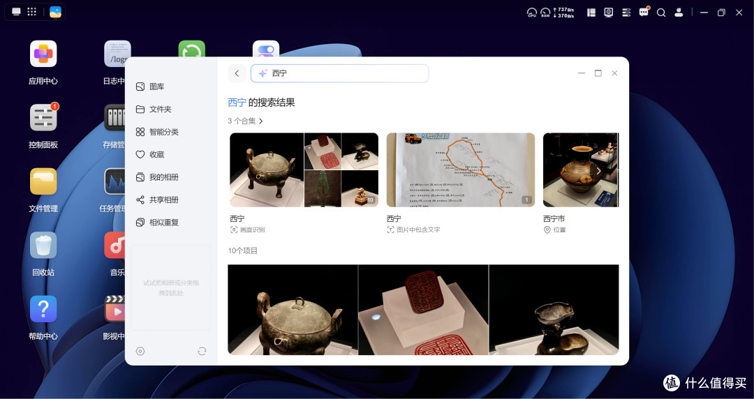Check the CPU usage indicator
Image resolution: width=754 pixels, height=399 pixels.
(x=532, y=13)
